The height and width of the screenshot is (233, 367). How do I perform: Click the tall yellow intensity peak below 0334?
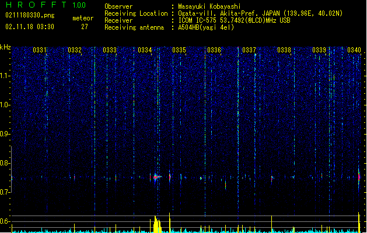[x=157, y=224]
